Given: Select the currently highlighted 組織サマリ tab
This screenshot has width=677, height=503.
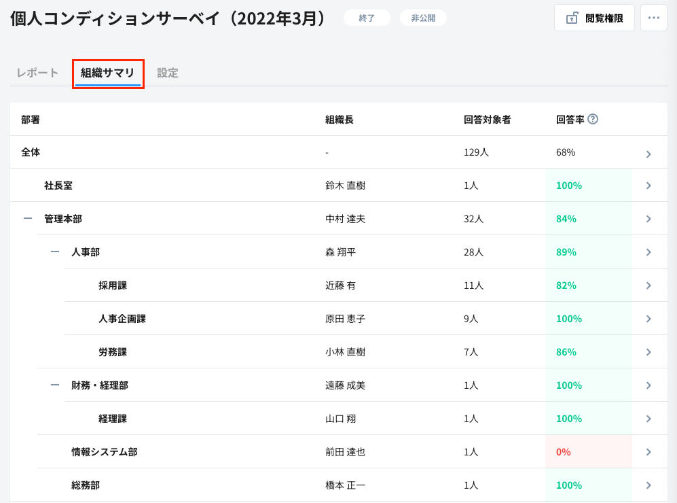Looking at the screenshot, I should (108, 72).
